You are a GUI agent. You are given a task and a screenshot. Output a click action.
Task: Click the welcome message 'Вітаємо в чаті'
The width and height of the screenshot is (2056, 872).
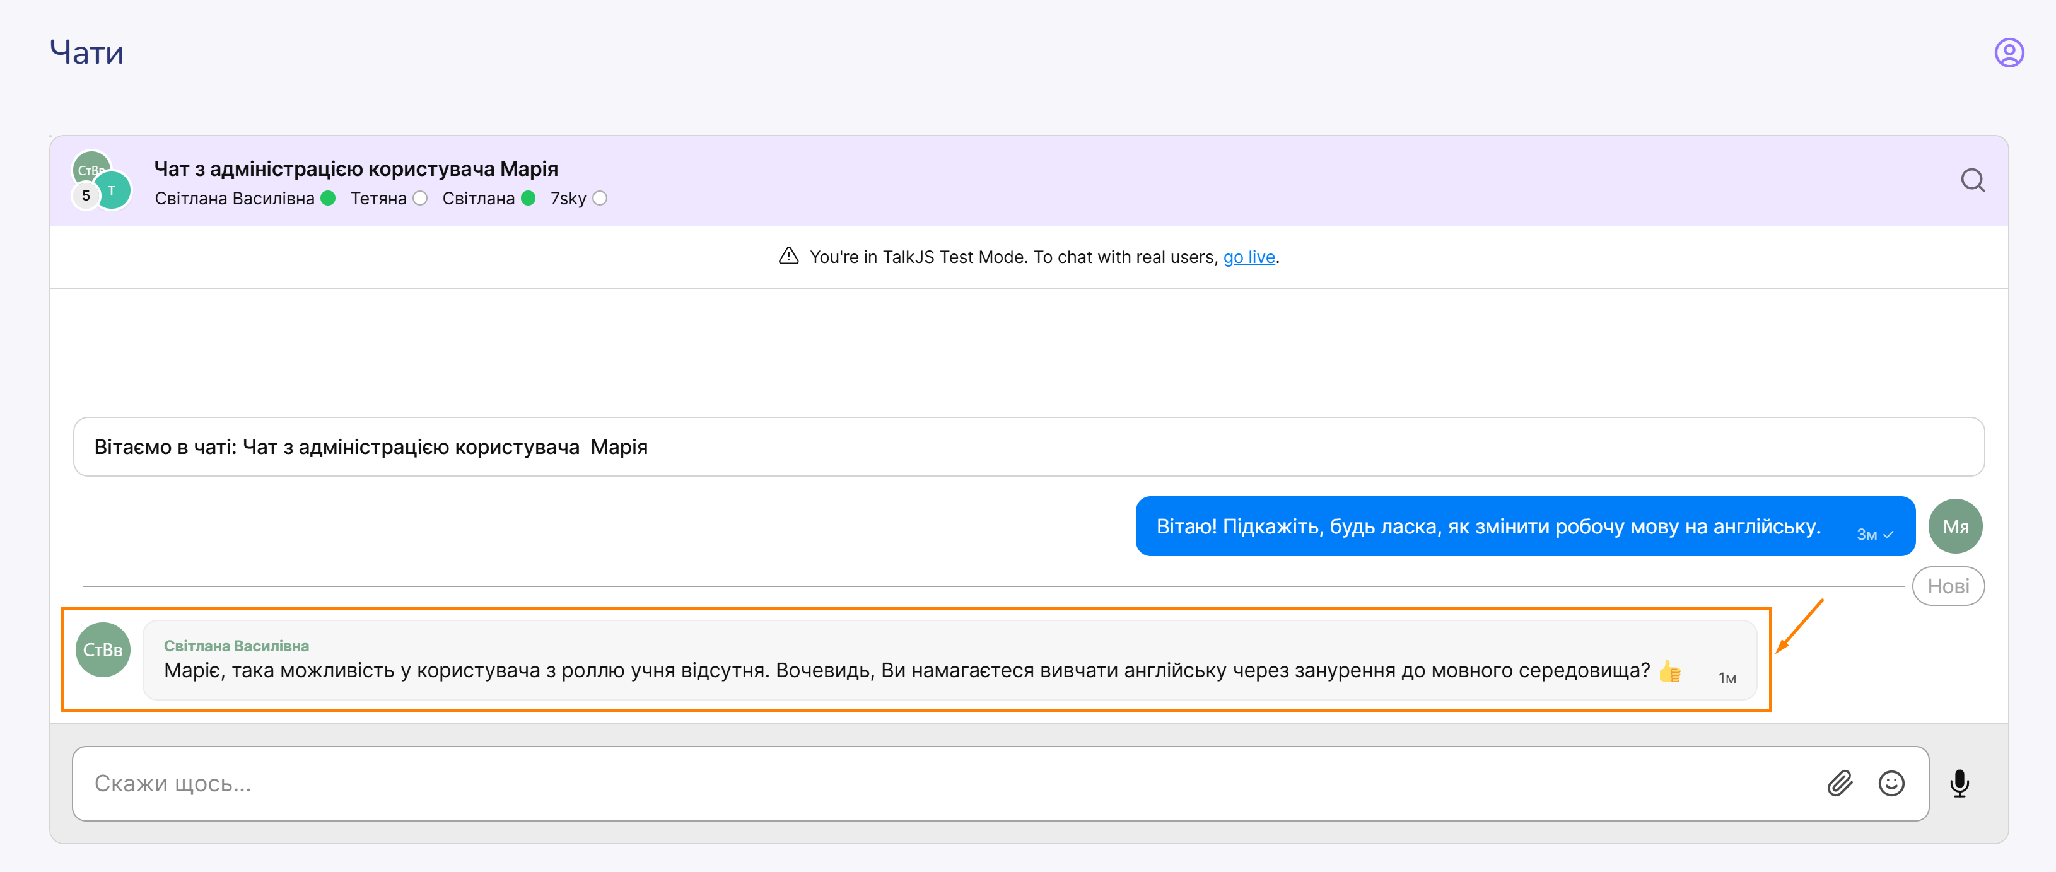(1028, 447)
